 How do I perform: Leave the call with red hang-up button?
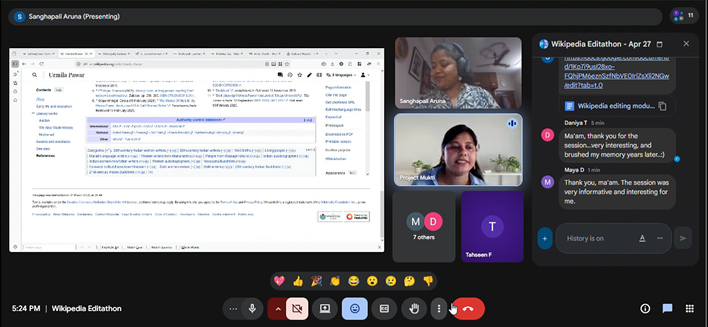[x=469, y=309]
